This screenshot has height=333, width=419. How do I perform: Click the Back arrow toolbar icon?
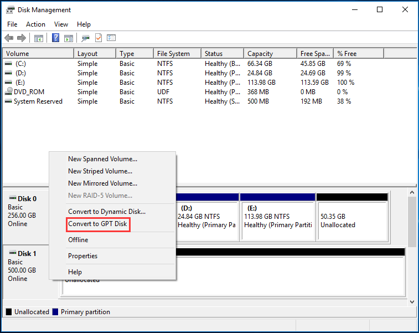coord(9,38)
